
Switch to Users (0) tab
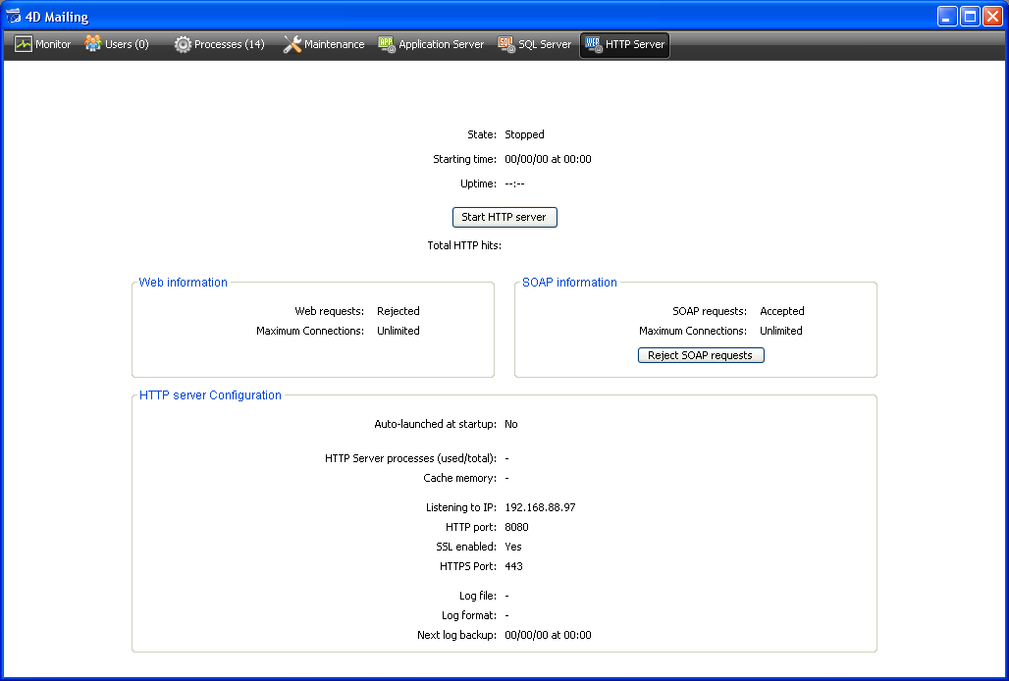coord(117,44)
